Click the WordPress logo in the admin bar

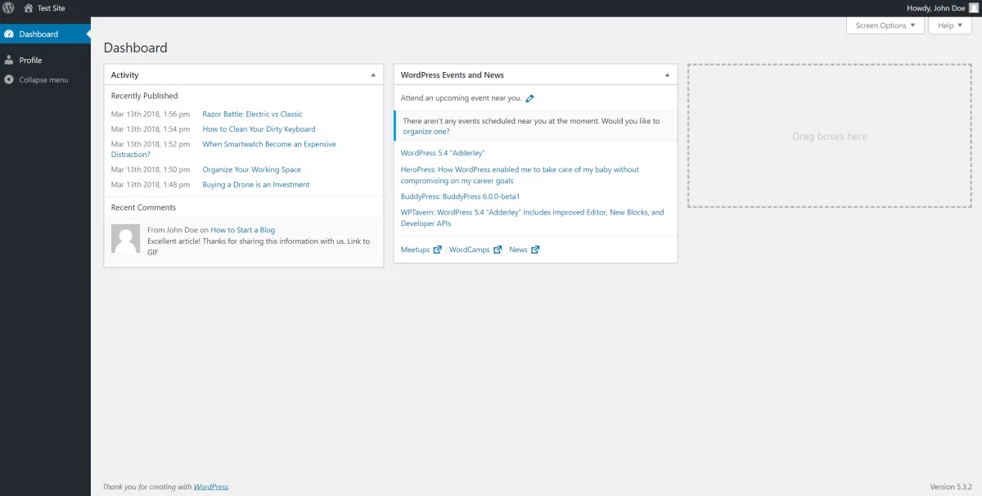point(9,8)
